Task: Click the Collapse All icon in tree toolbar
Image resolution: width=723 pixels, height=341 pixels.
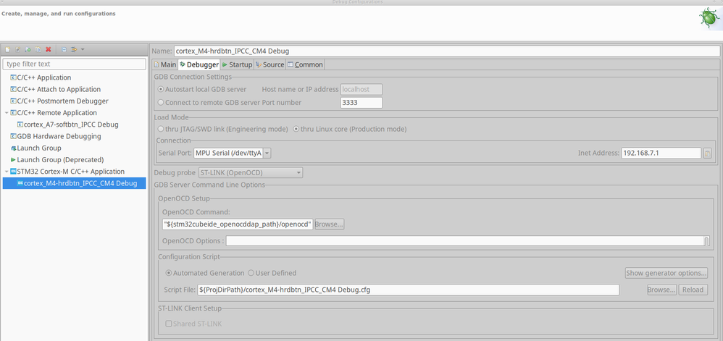Action: [64, 49]
